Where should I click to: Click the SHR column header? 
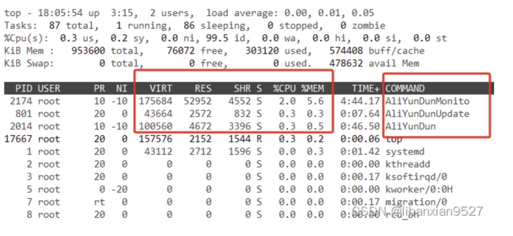242,88
